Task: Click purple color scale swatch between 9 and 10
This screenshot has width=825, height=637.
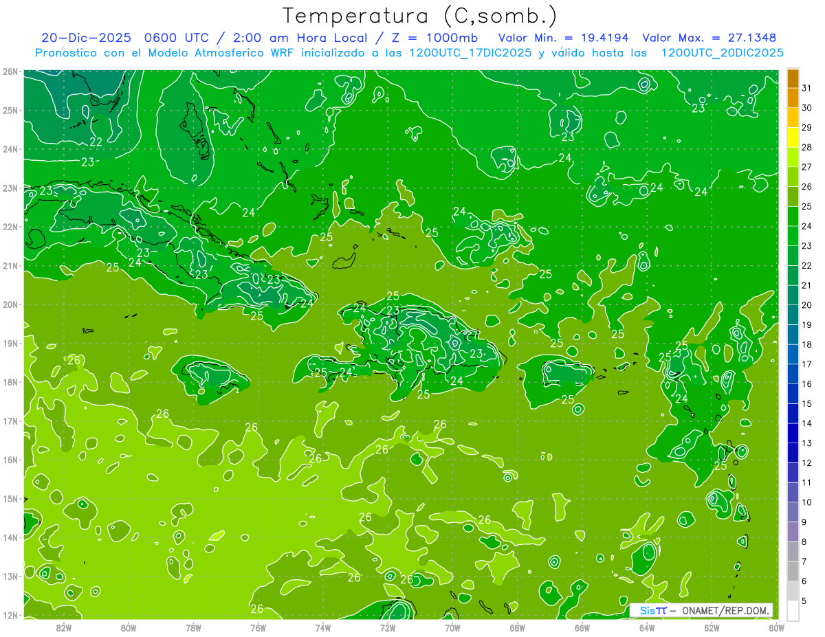Action: click(793, 512)
